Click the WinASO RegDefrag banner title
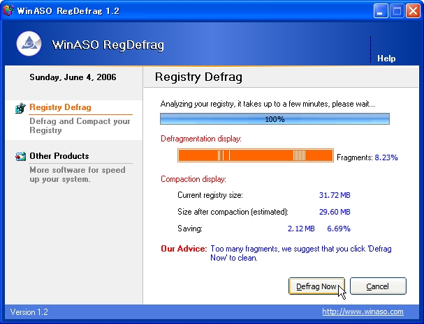The image size is (424, 324). pos(108,45)
